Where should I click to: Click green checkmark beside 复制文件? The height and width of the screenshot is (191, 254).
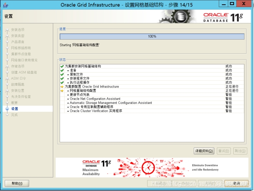coord(62,75)
